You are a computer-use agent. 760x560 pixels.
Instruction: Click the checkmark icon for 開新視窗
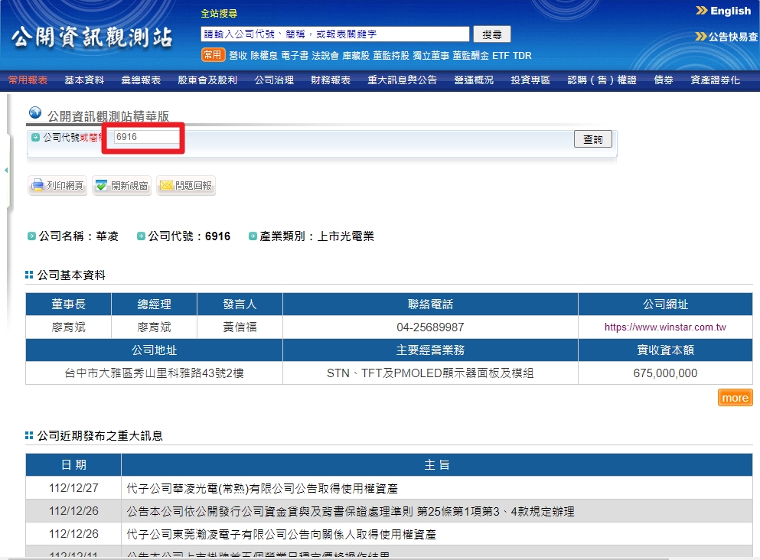(101, 185)
